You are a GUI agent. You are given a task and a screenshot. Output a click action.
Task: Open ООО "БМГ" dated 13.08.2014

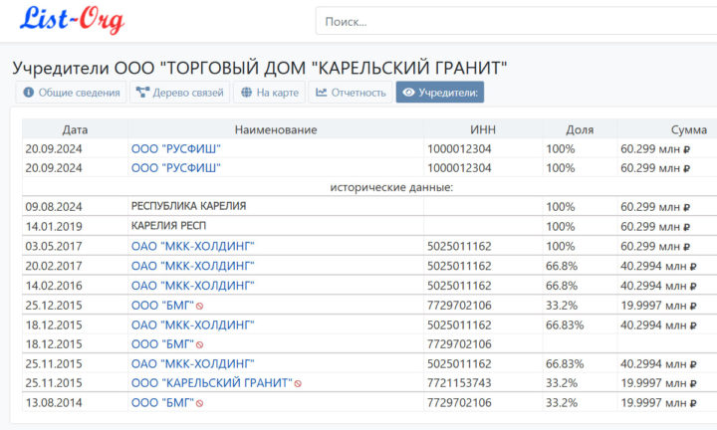pos(162,402)
